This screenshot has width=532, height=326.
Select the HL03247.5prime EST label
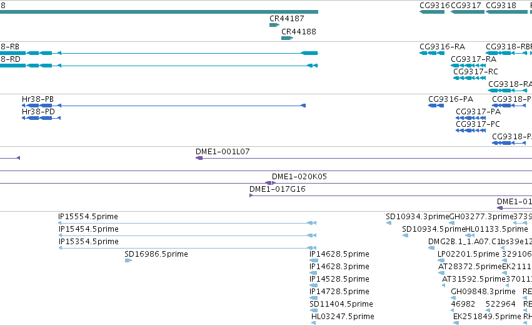tap(343, 317)
